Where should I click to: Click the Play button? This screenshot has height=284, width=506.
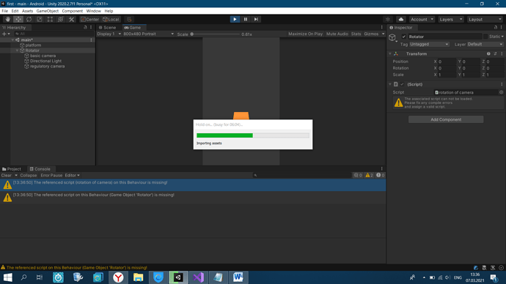[235, 19]
